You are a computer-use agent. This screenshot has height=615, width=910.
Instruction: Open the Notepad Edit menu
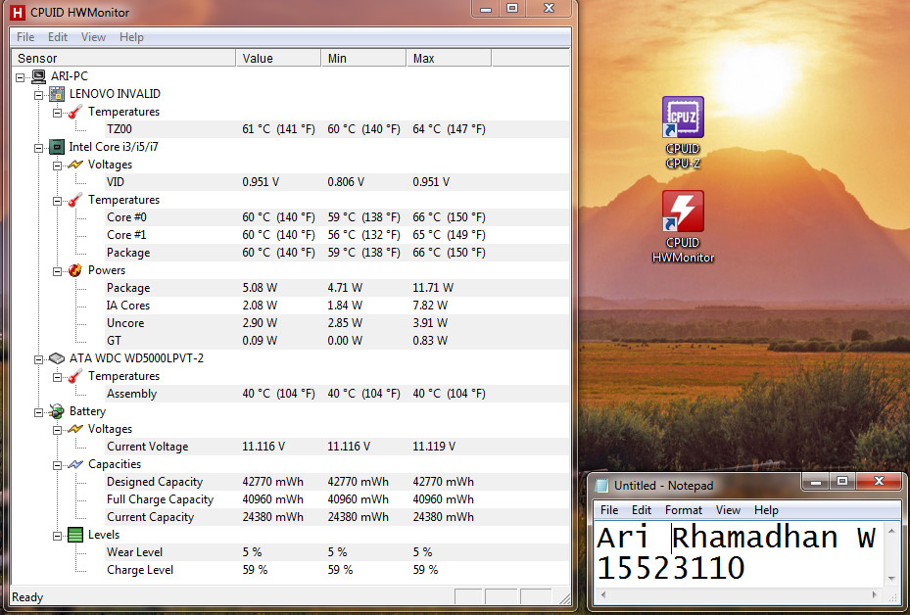[x=642, y=510]
